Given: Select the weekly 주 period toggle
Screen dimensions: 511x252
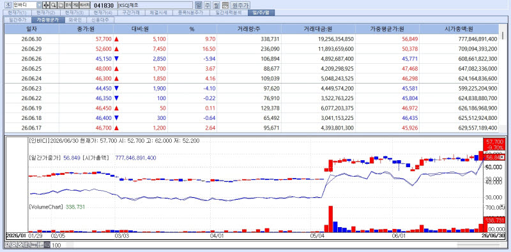Looking at the screenshot, I should click(207, 5).
